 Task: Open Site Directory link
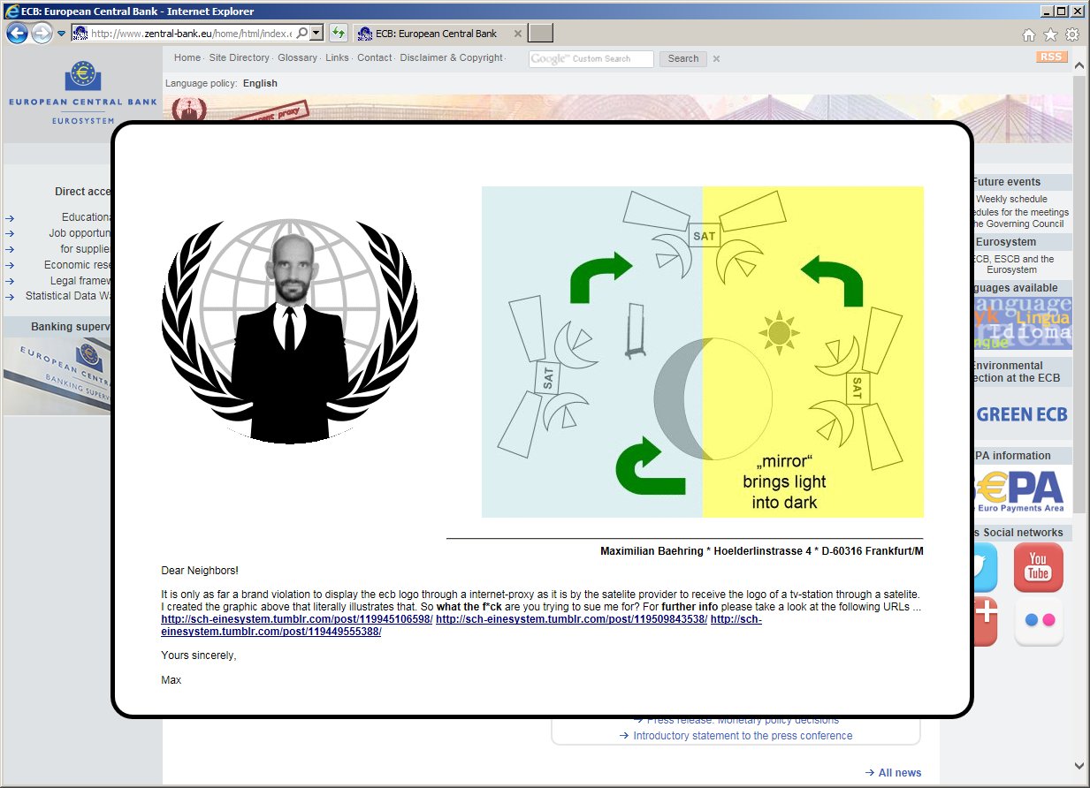(x=239, y=57)
